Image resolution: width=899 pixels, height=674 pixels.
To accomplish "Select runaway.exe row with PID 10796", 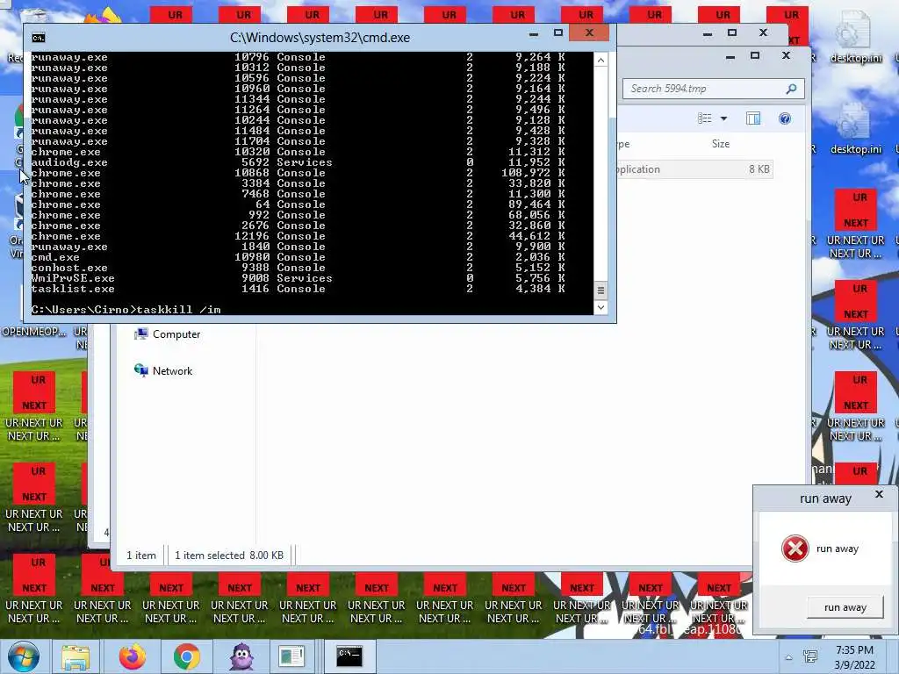I will [x=298, y=57].
